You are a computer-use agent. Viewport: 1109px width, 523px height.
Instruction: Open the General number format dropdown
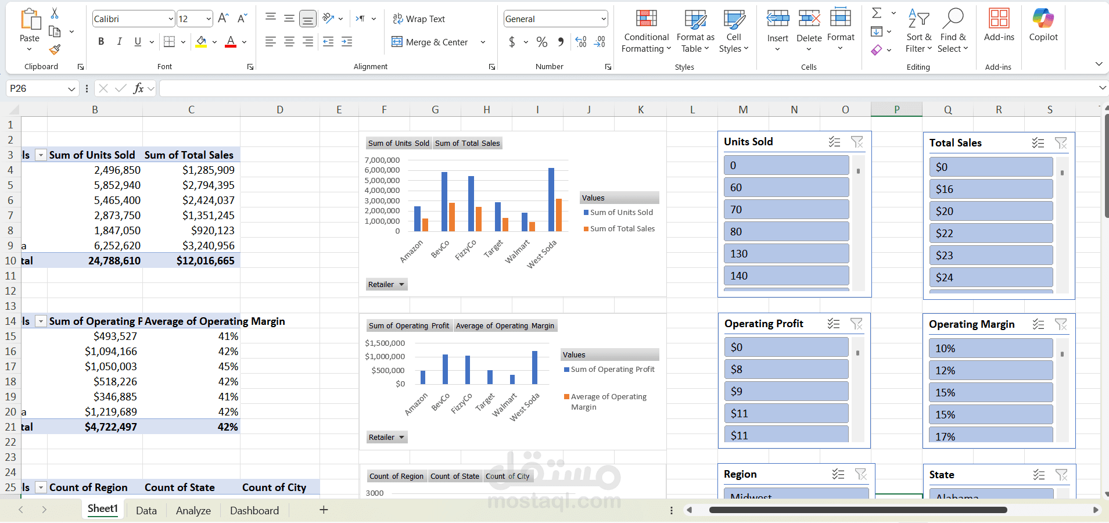[x=604, y=19]
